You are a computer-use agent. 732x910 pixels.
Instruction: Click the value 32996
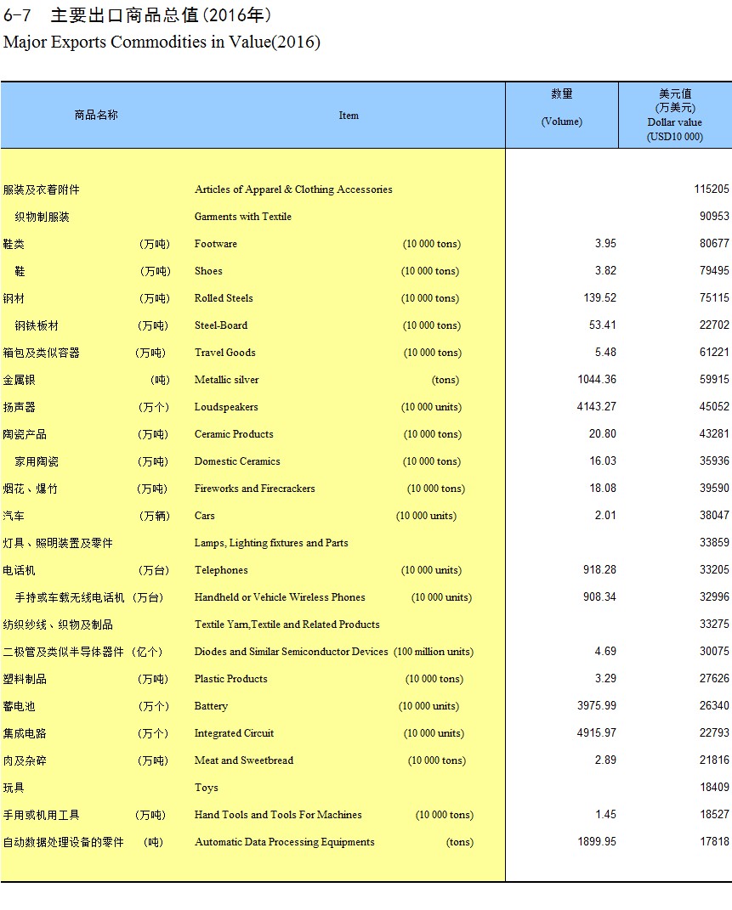click(714, 597)
